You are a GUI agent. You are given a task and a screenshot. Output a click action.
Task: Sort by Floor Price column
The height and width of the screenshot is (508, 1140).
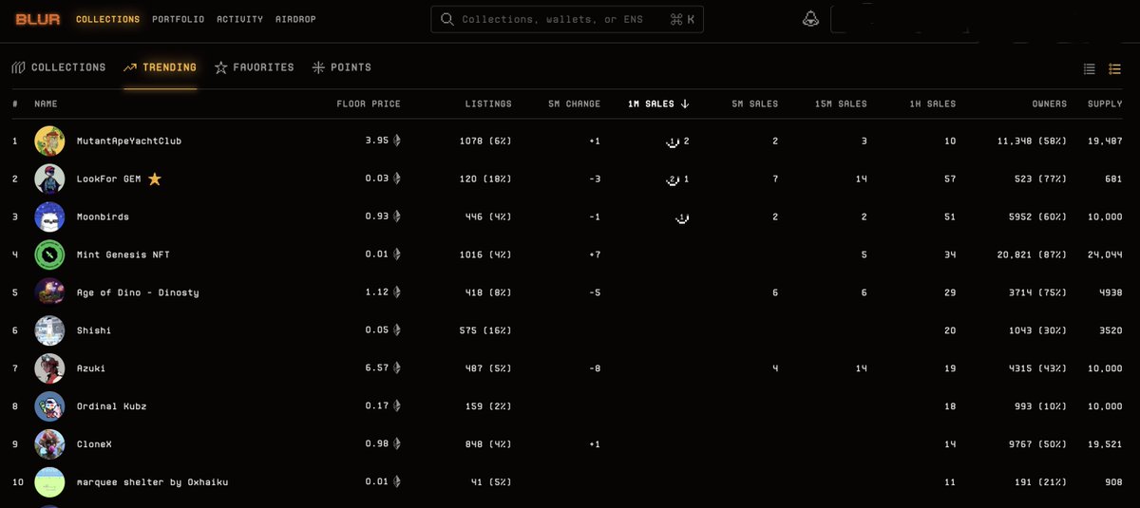(x=369, y=103)
